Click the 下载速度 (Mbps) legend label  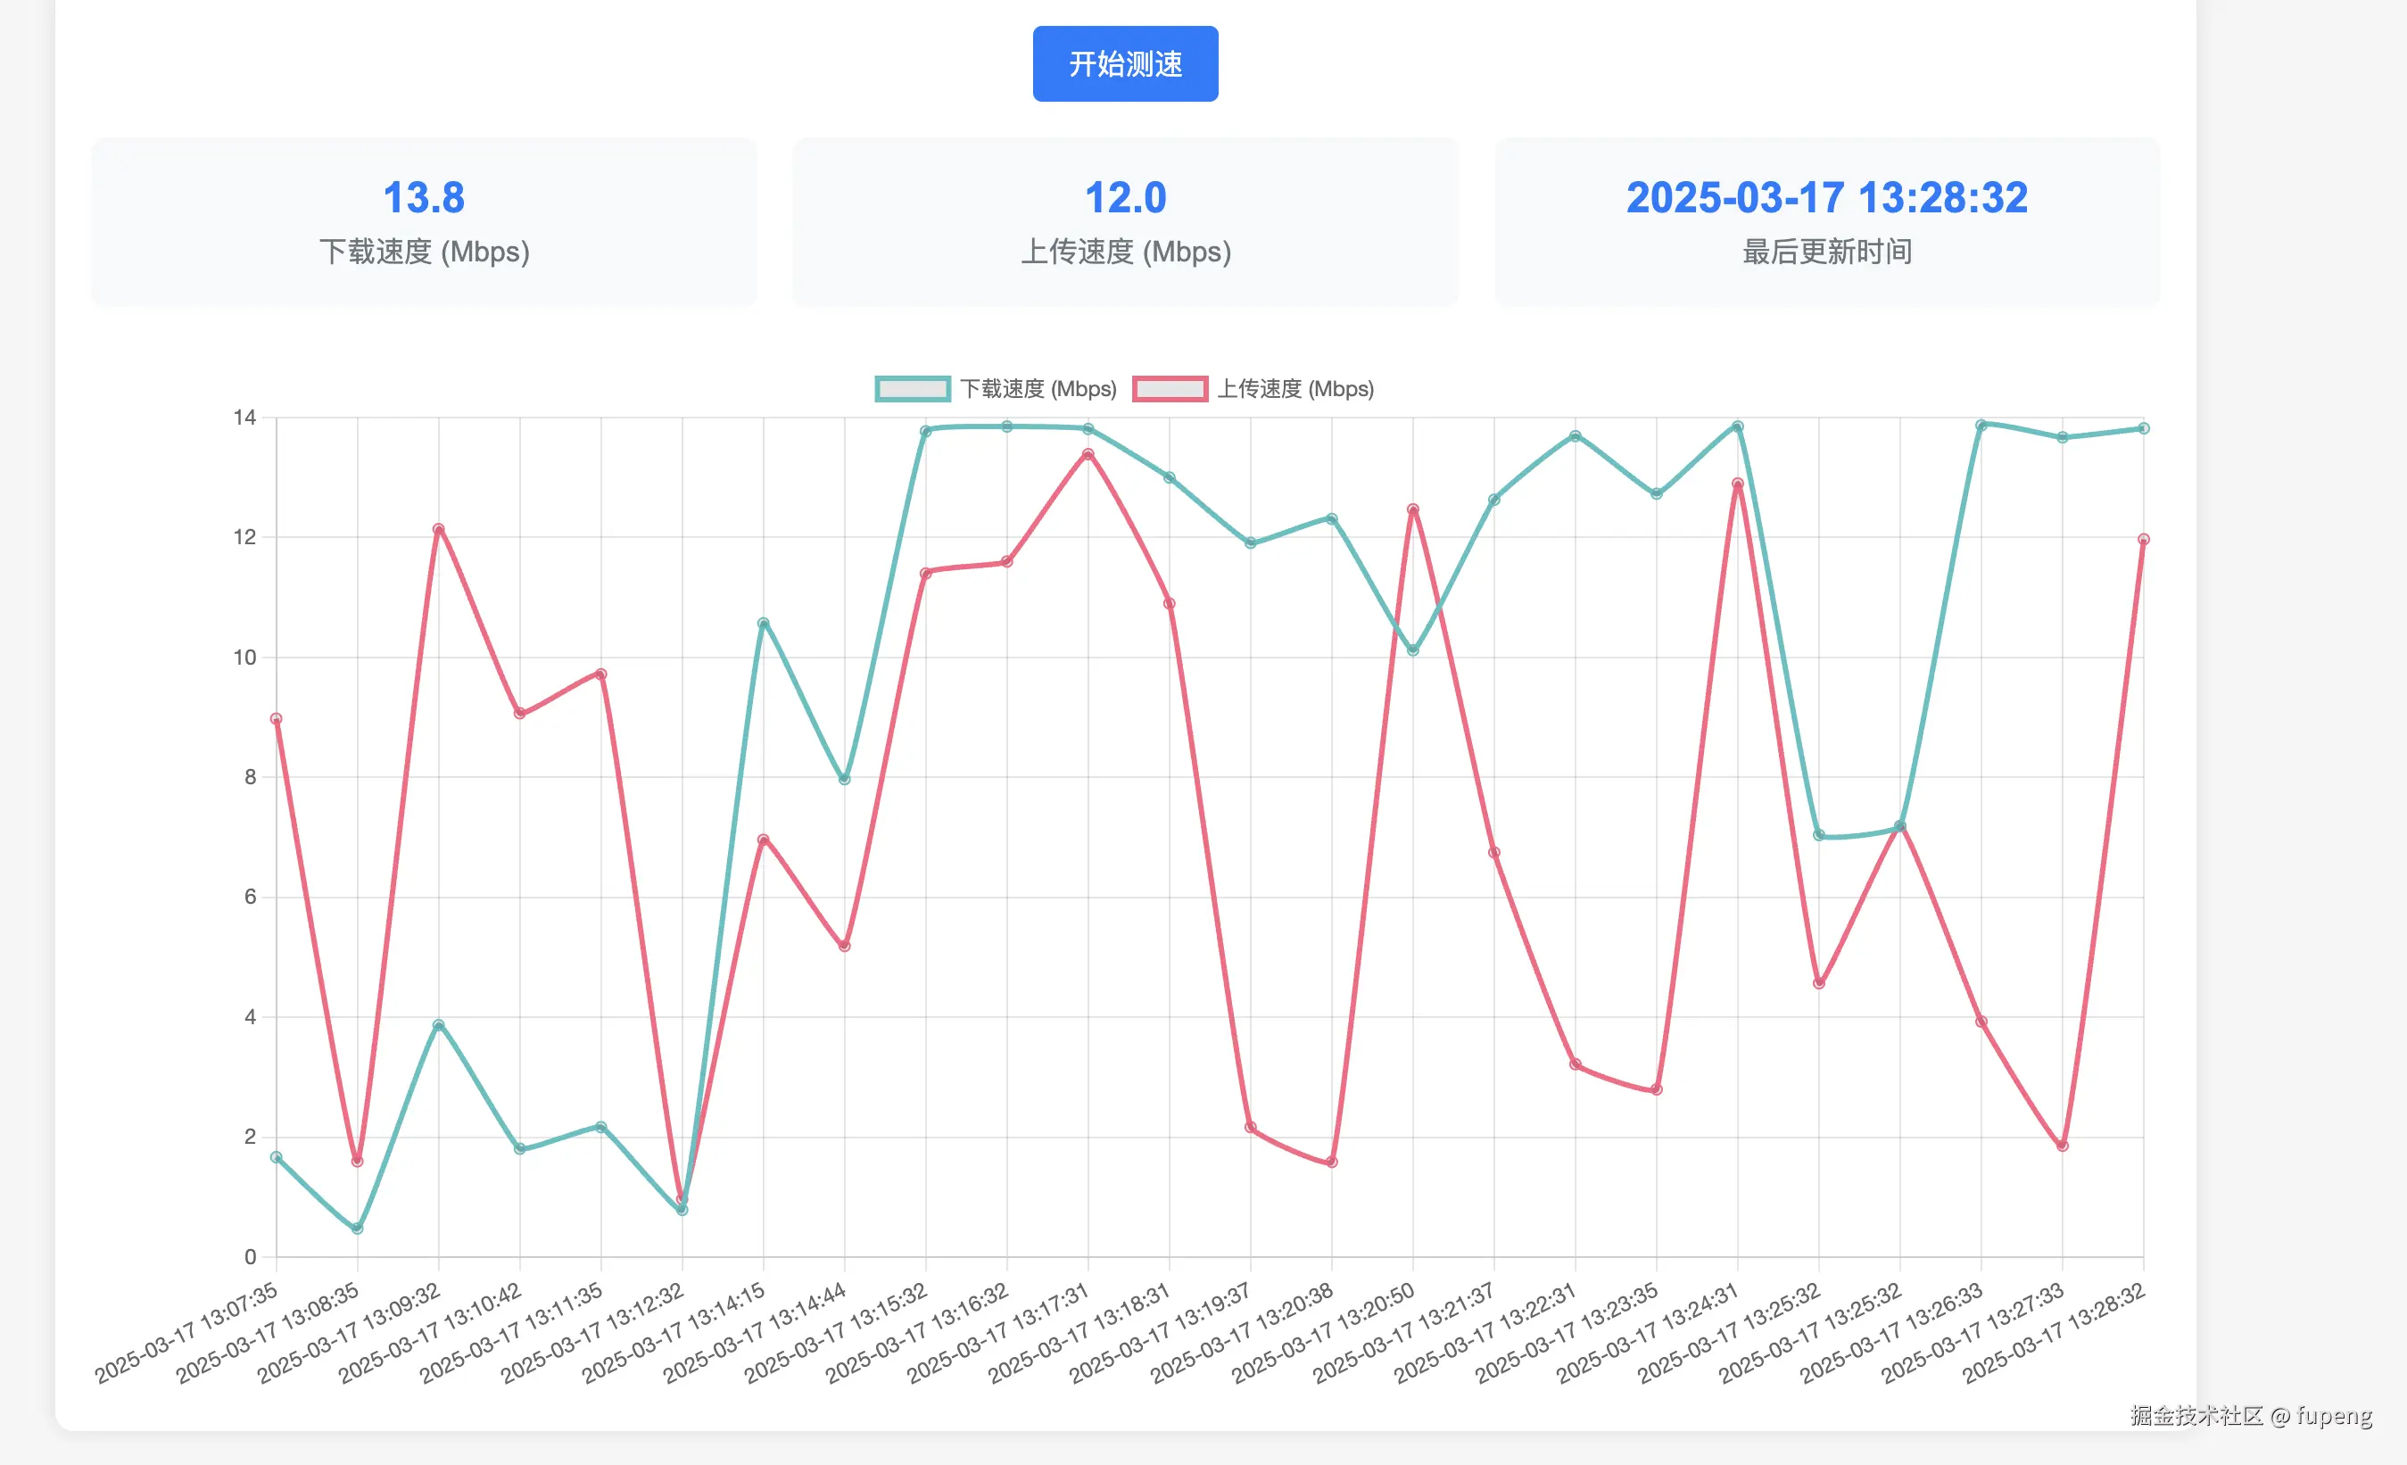point(1038,389)
